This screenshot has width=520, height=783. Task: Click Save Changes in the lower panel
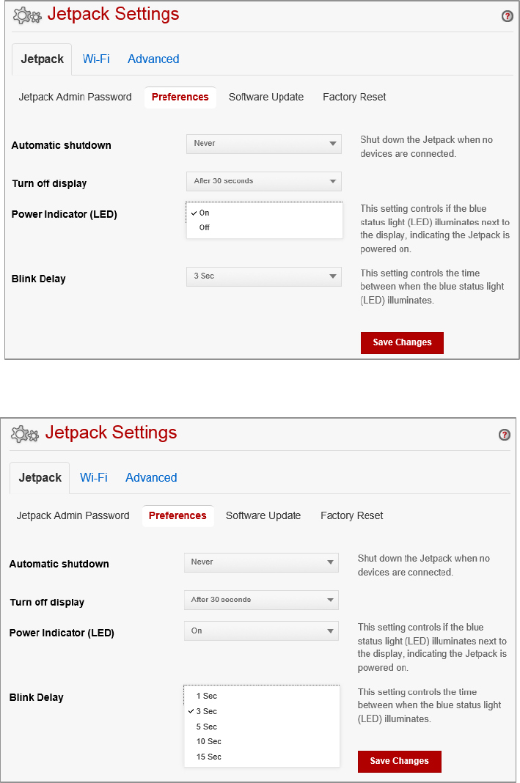(x=399, y=761)
